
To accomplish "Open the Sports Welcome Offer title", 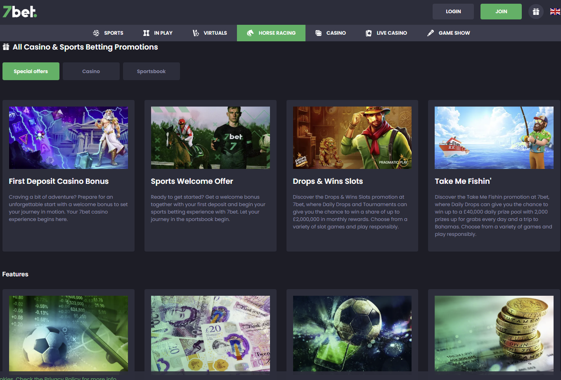I will pos(192,181).
